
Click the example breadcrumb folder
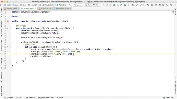click(x=33, y=5)
